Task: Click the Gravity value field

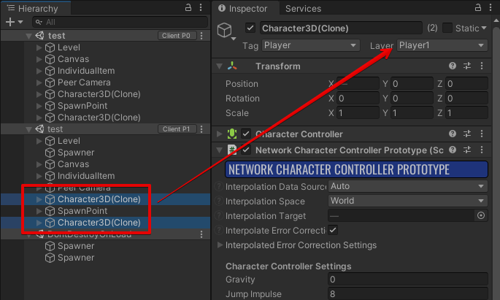Action: click(408, 280)
